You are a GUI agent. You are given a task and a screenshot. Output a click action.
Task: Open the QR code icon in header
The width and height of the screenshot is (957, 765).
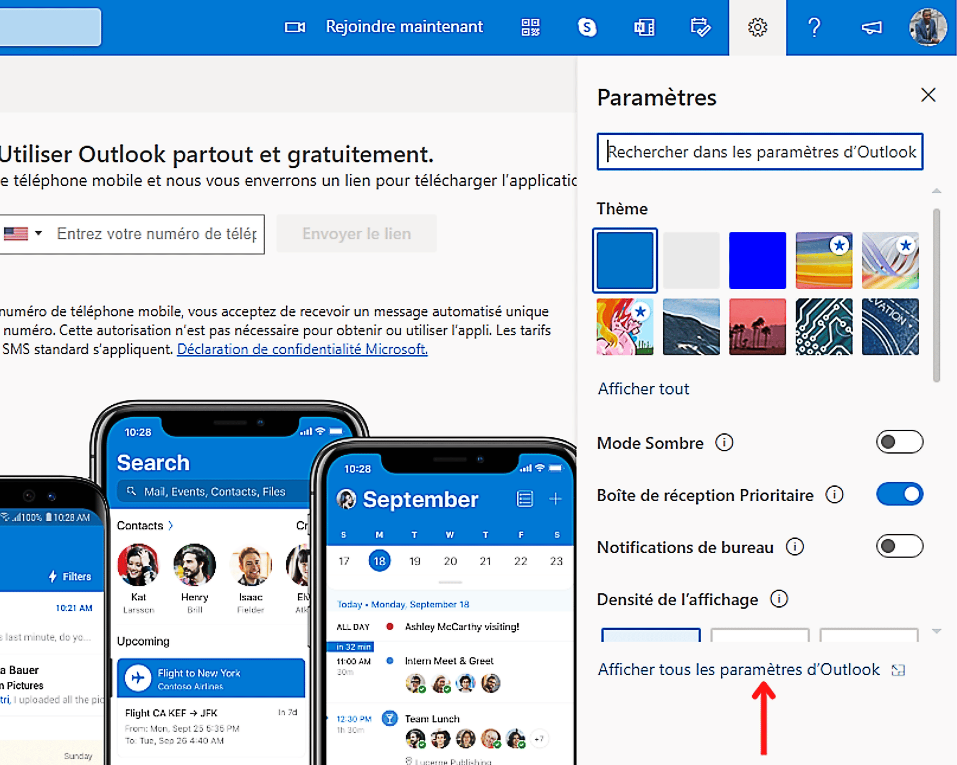tap(530, 27)
